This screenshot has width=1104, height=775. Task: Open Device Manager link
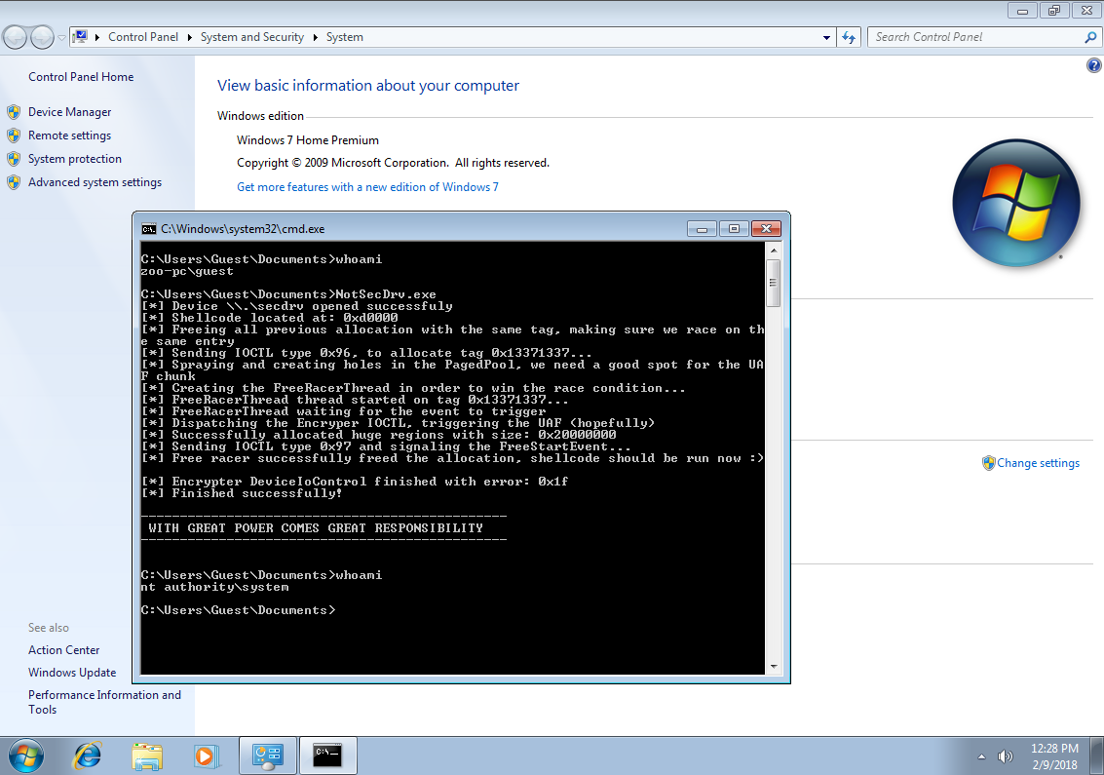click(70, 112)
